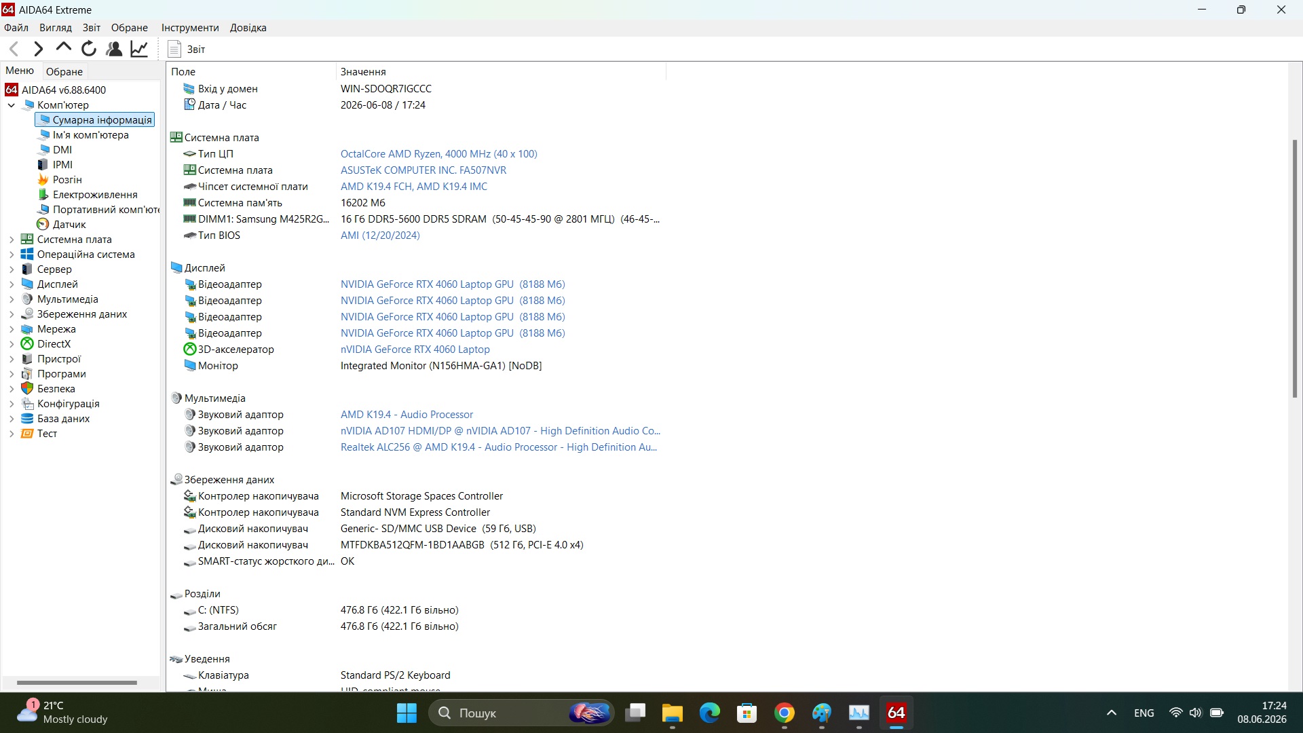The height and width of the screenshot is (733, 1303).
Task: Expand the Сервер tree node
Action: pos(12,269)
